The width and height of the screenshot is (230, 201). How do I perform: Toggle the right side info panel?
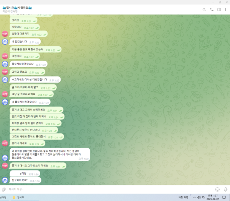[219, 10]
